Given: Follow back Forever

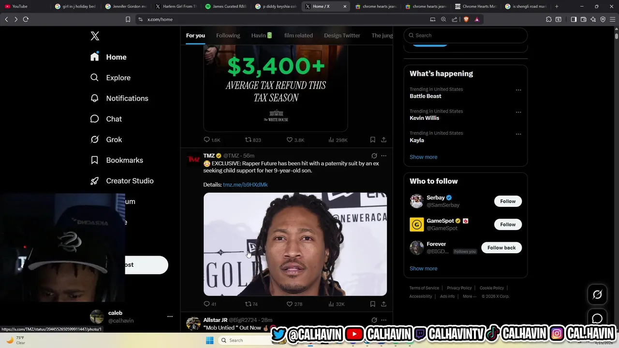Looking at the screenshot, I should pyautogui.click(x=501, y=247).
